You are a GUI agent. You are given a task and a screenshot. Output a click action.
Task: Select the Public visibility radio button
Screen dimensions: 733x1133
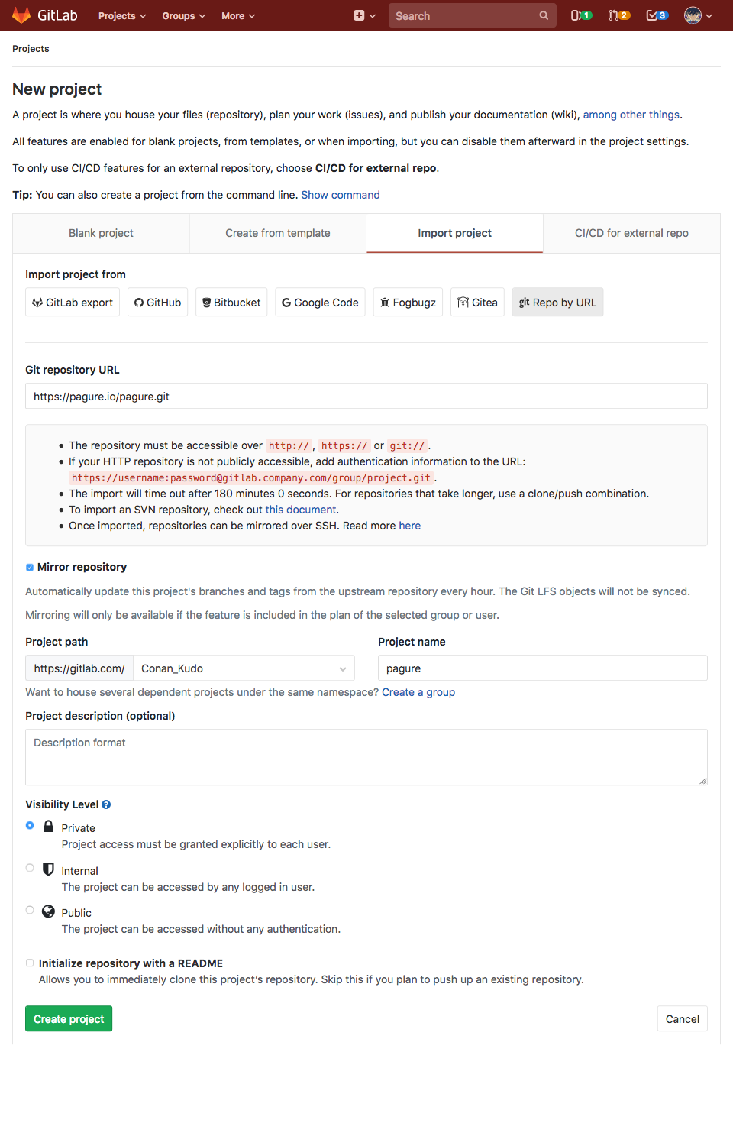click(x=30, y=910)
